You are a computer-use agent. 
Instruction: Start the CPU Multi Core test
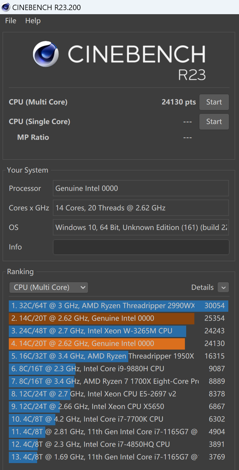point(214,102)
